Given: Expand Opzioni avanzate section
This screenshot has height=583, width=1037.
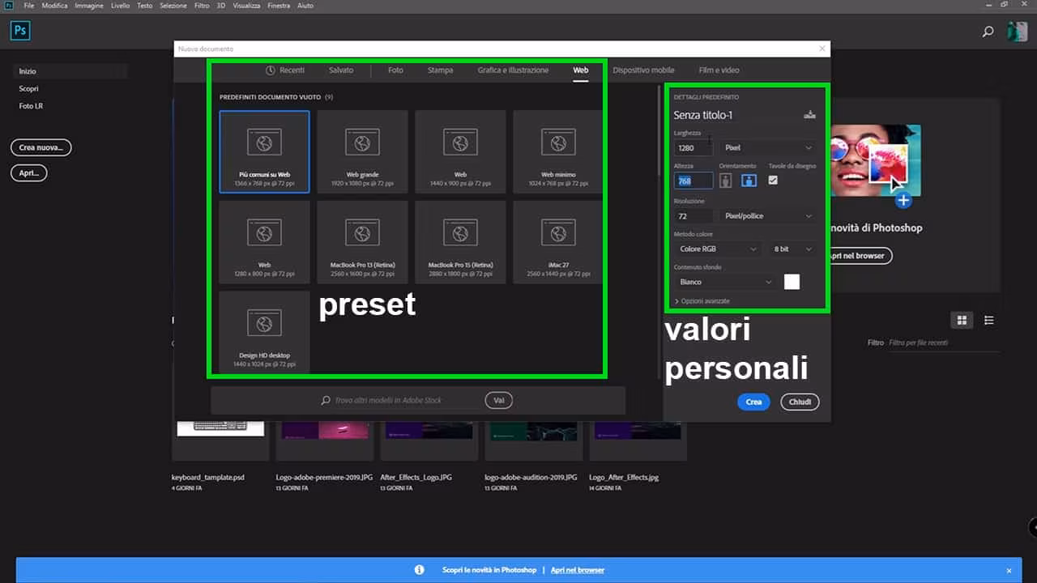Looking at the screenshot, I should point(702,301).
